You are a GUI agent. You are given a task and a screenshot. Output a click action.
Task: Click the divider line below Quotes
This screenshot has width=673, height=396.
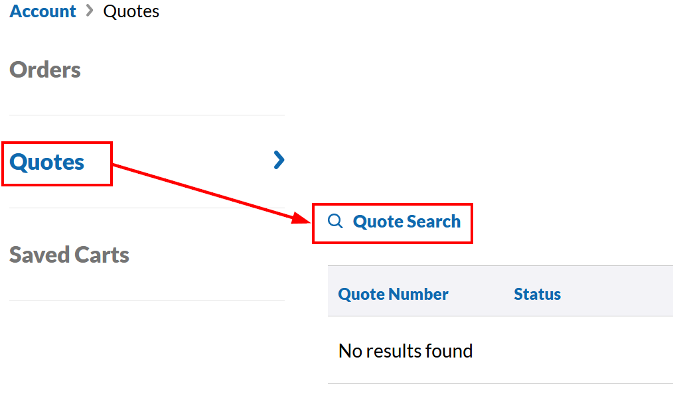147,208
